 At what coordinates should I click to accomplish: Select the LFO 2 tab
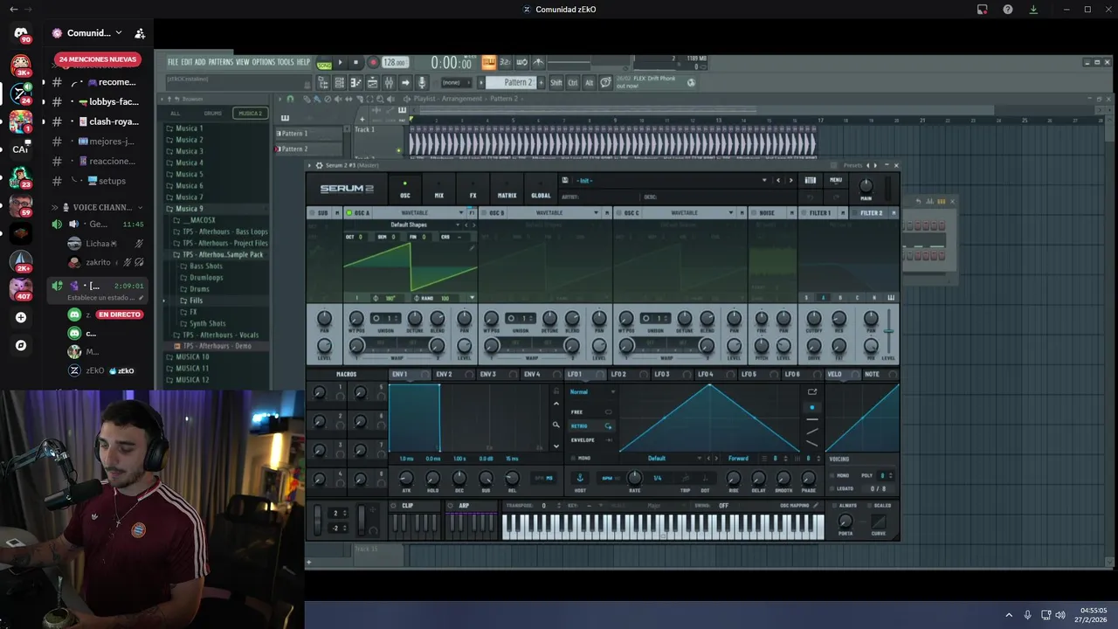tap(626, 375)
